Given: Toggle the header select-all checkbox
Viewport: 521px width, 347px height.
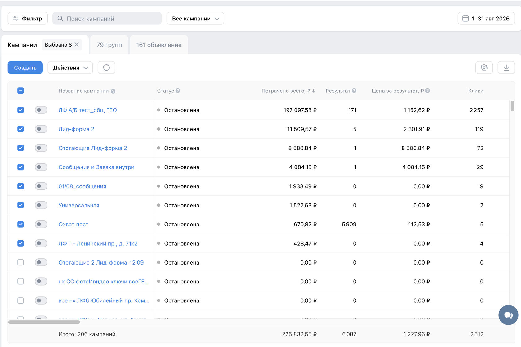Looking at the screenshot, I should pyautogui.click(x=20, y=91).
